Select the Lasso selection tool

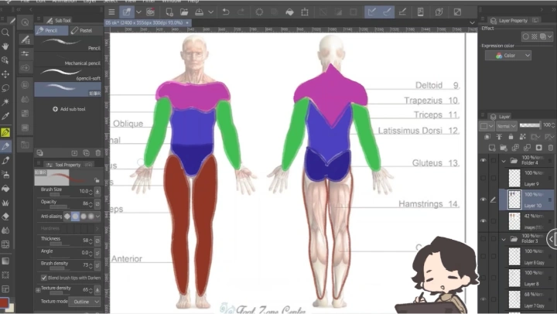click(x=5, y=88)
